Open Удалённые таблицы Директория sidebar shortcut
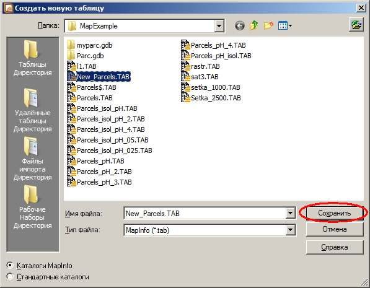Viewport: 370px width, 288px height. pos(33,110)
